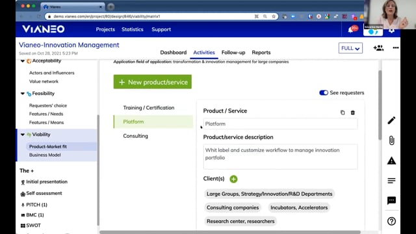Click the main content vertical scrollbar

click(380, 105)
